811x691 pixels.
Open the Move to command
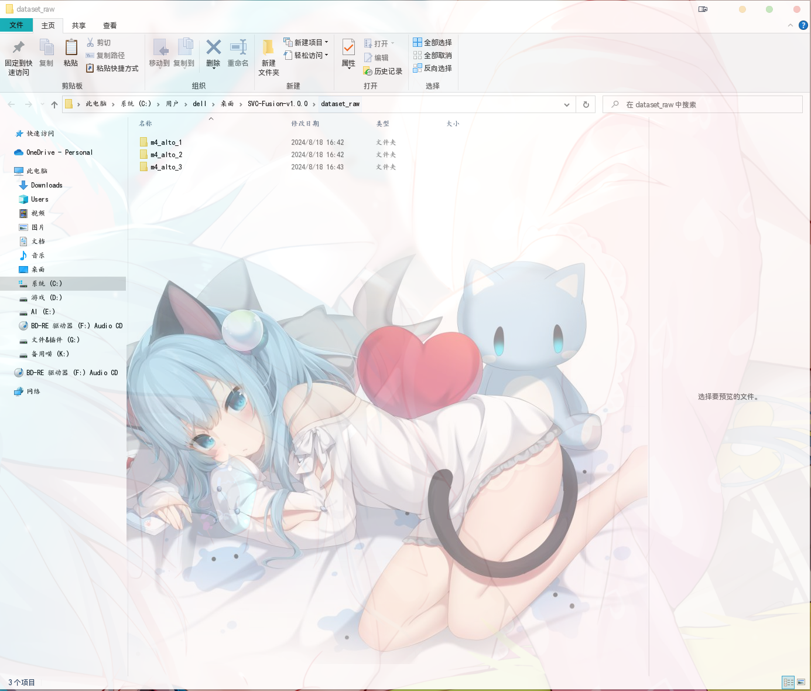click(159, 53)
